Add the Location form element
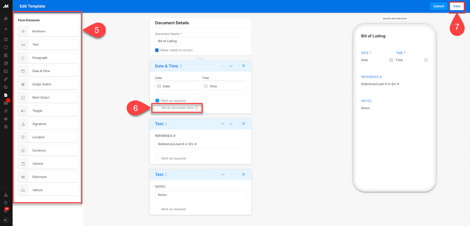 [48, 137]
